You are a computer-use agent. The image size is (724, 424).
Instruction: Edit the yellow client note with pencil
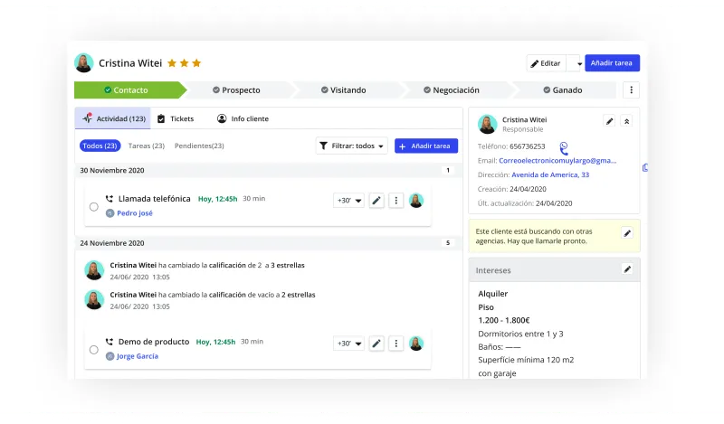627,233
